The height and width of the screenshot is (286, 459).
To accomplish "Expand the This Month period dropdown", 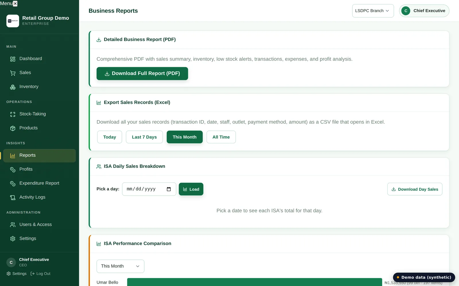I will coord(120,266).
